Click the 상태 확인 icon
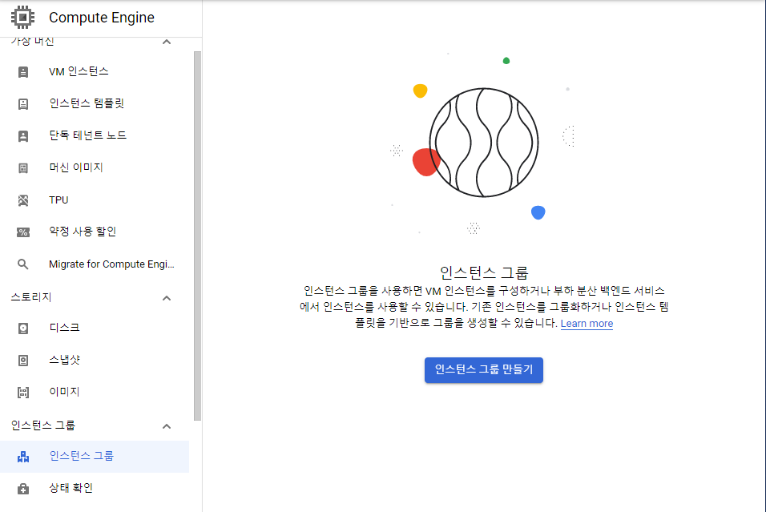Screen dimensions: 766x512 (x=23, y=489)
